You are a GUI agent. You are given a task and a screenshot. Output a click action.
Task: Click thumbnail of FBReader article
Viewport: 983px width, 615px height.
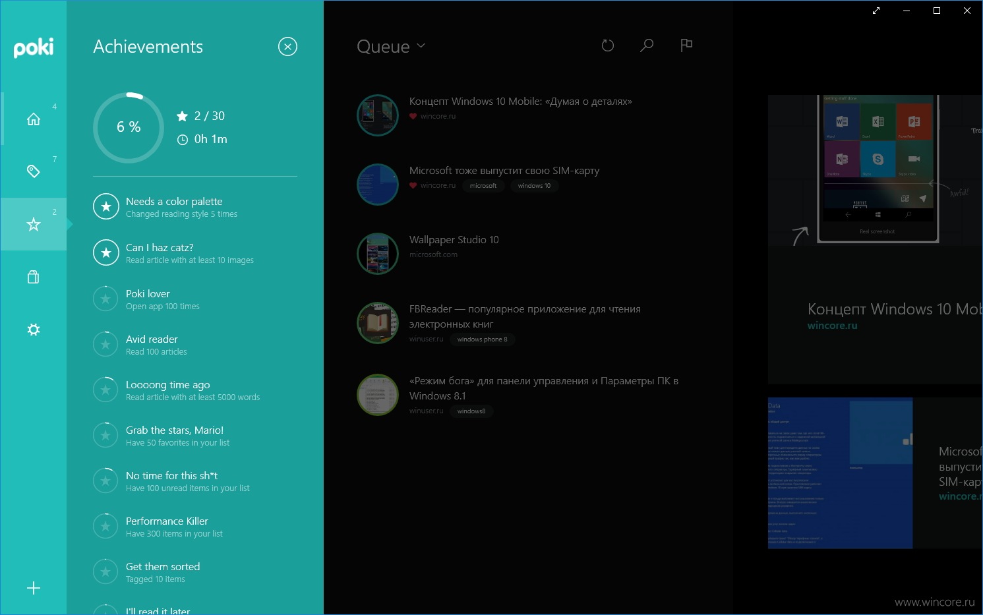click(x=378, y=323)
